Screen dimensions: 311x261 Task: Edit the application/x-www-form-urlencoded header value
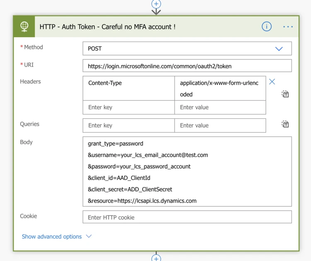click(220, 88)
